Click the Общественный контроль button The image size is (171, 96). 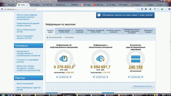click(143, 86)
